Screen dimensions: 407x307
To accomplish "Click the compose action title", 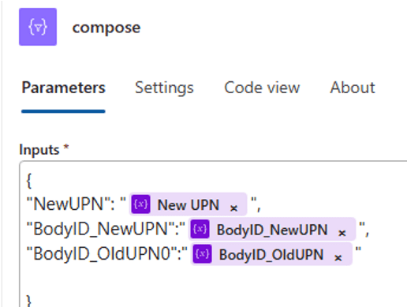I will 106,28.
